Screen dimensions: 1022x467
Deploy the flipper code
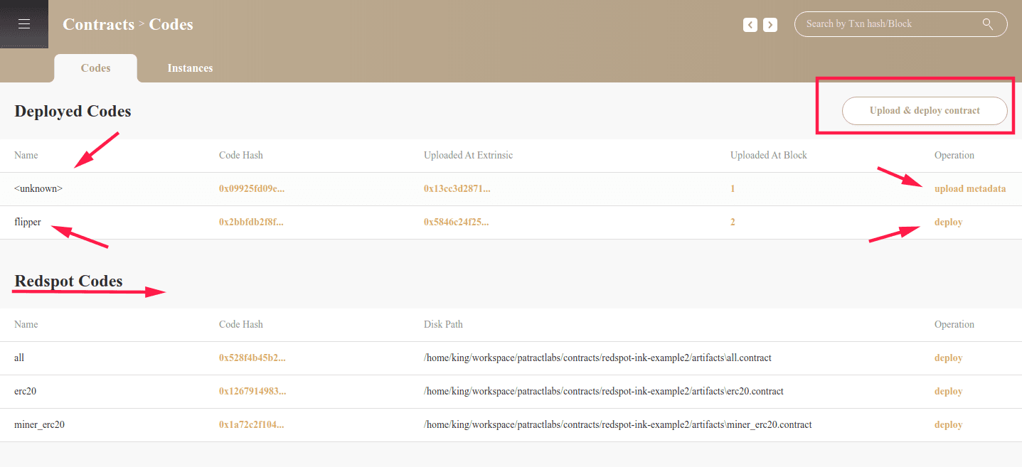pyautogui.click(x=948, y=222)
